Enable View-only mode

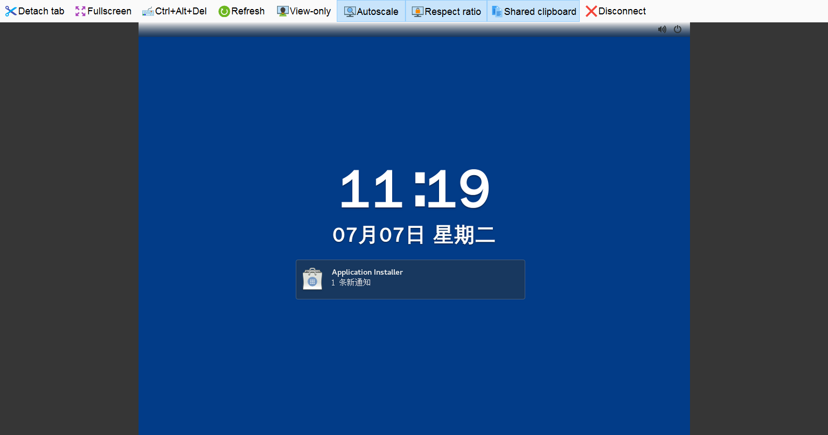tap(304, 11)
